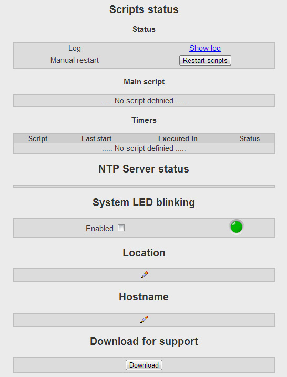Click the Enabled label text

click(x=99, y=228)
